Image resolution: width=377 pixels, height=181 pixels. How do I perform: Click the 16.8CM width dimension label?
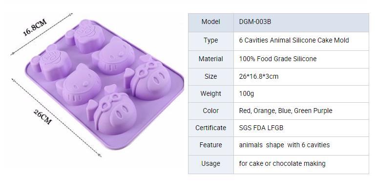(x=35, y=28)
